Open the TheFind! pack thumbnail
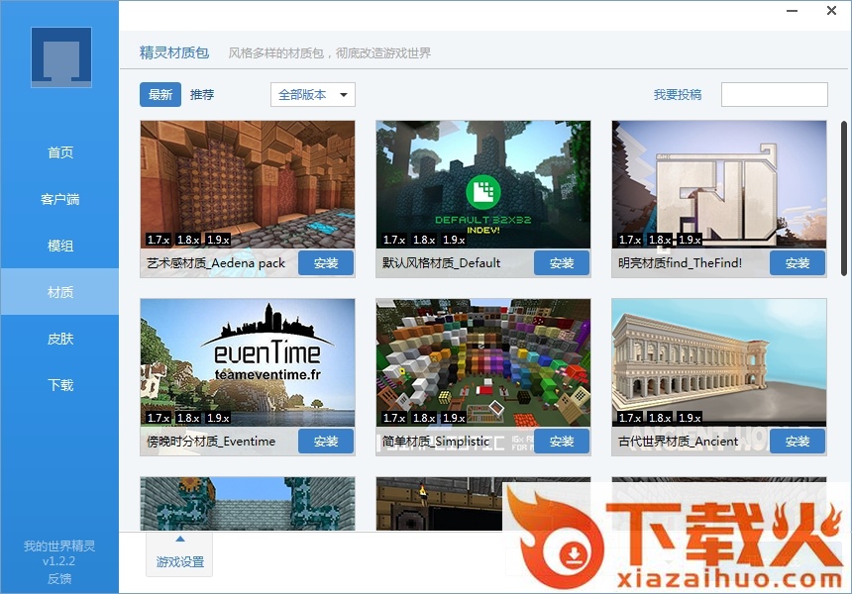 pyautogui.click(x=719, y=184)
